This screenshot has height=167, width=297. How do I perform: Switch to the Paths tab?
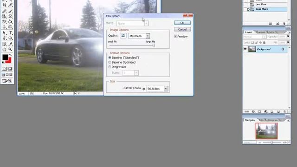pyautogui.click(x=271, y=32)
